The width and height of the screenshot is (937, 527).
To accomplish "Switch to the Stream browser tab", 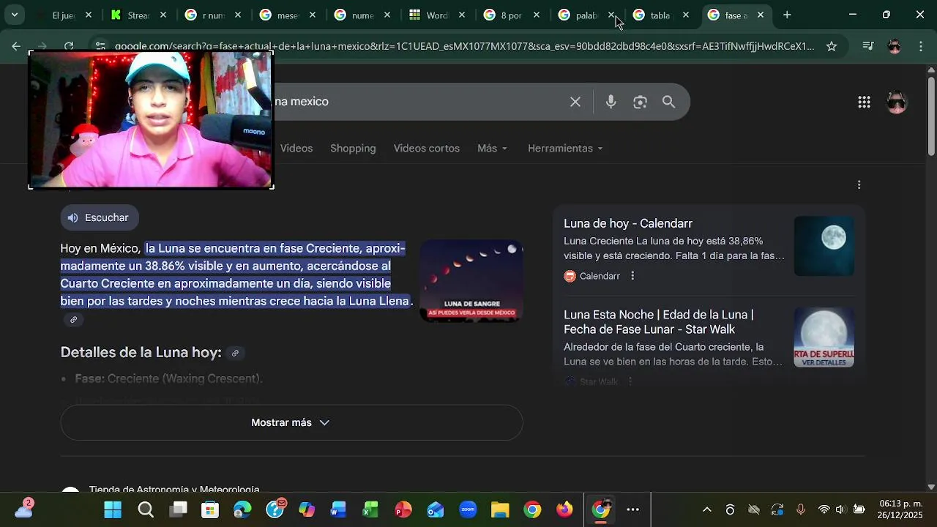I will 138,15.
